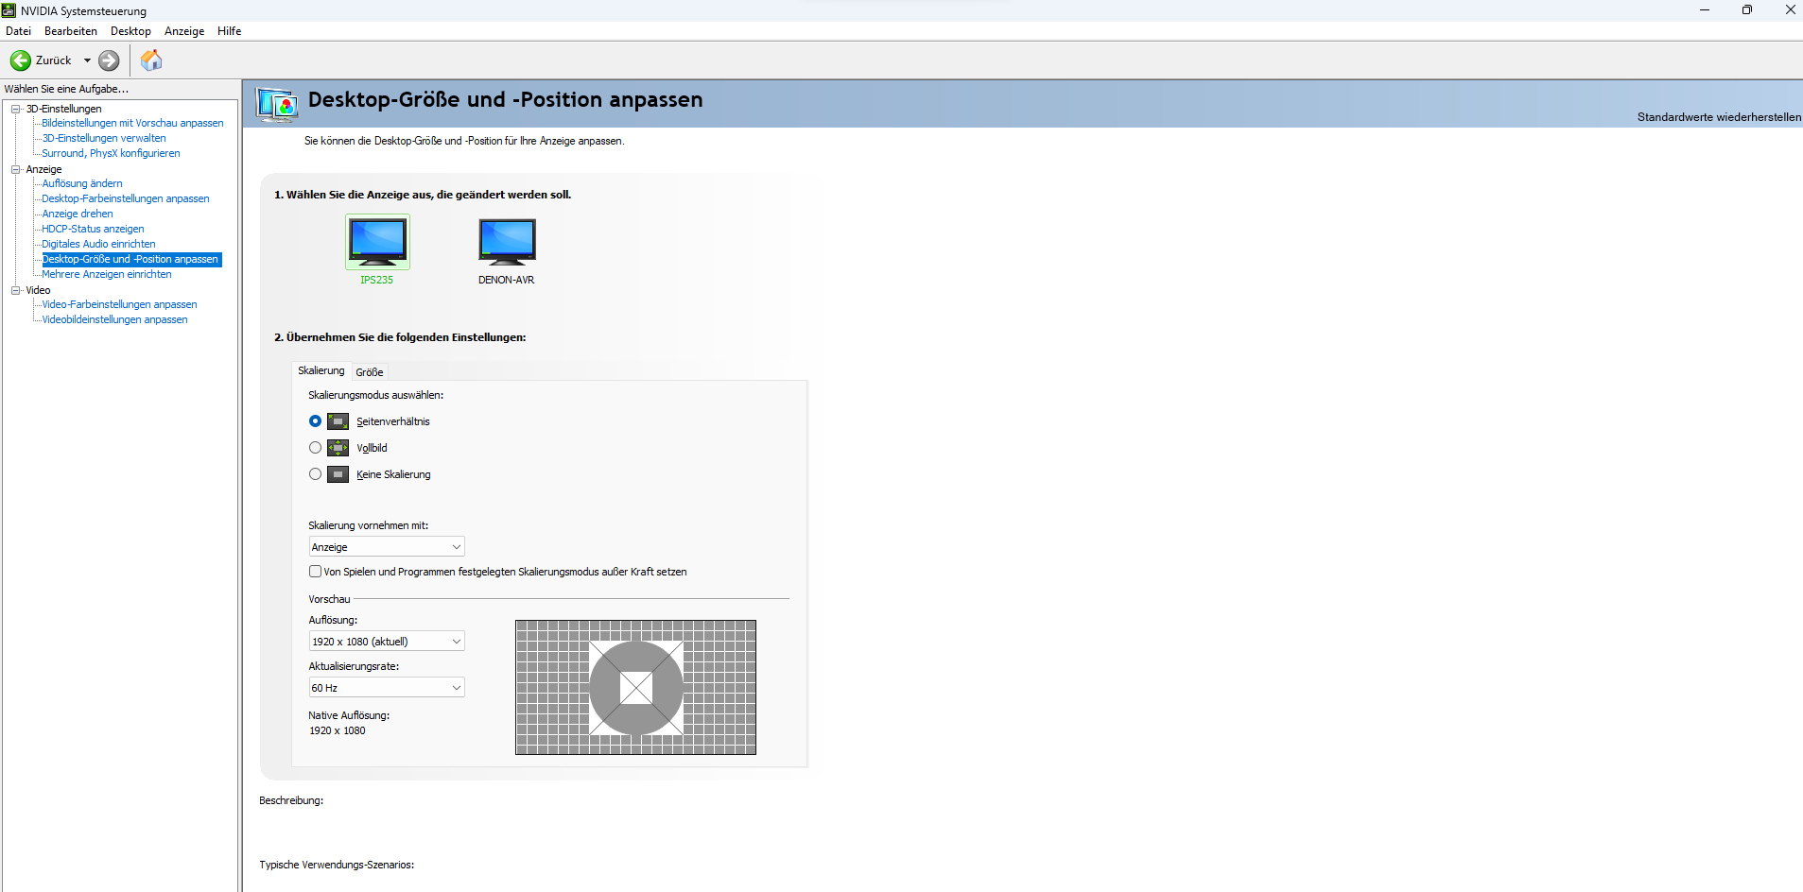Screen dimensions: 1803x892
Task: Open the Anzeige menu in menu bar
Action: pos(184,31)
